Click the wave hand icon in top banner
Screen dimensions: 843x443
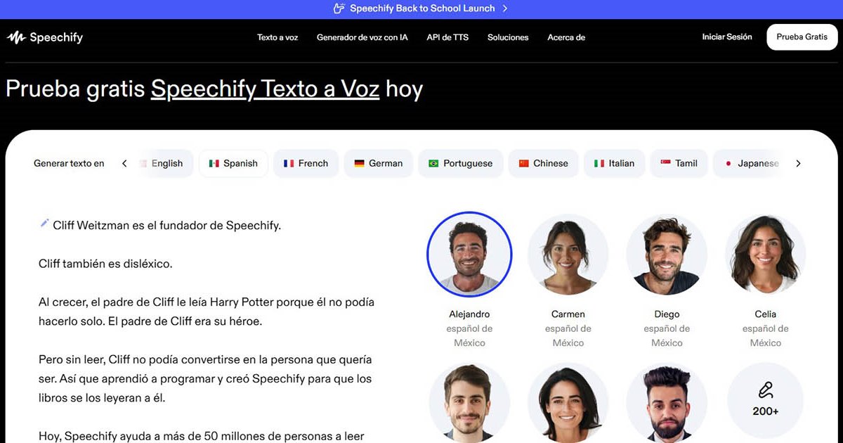[339, 8]
